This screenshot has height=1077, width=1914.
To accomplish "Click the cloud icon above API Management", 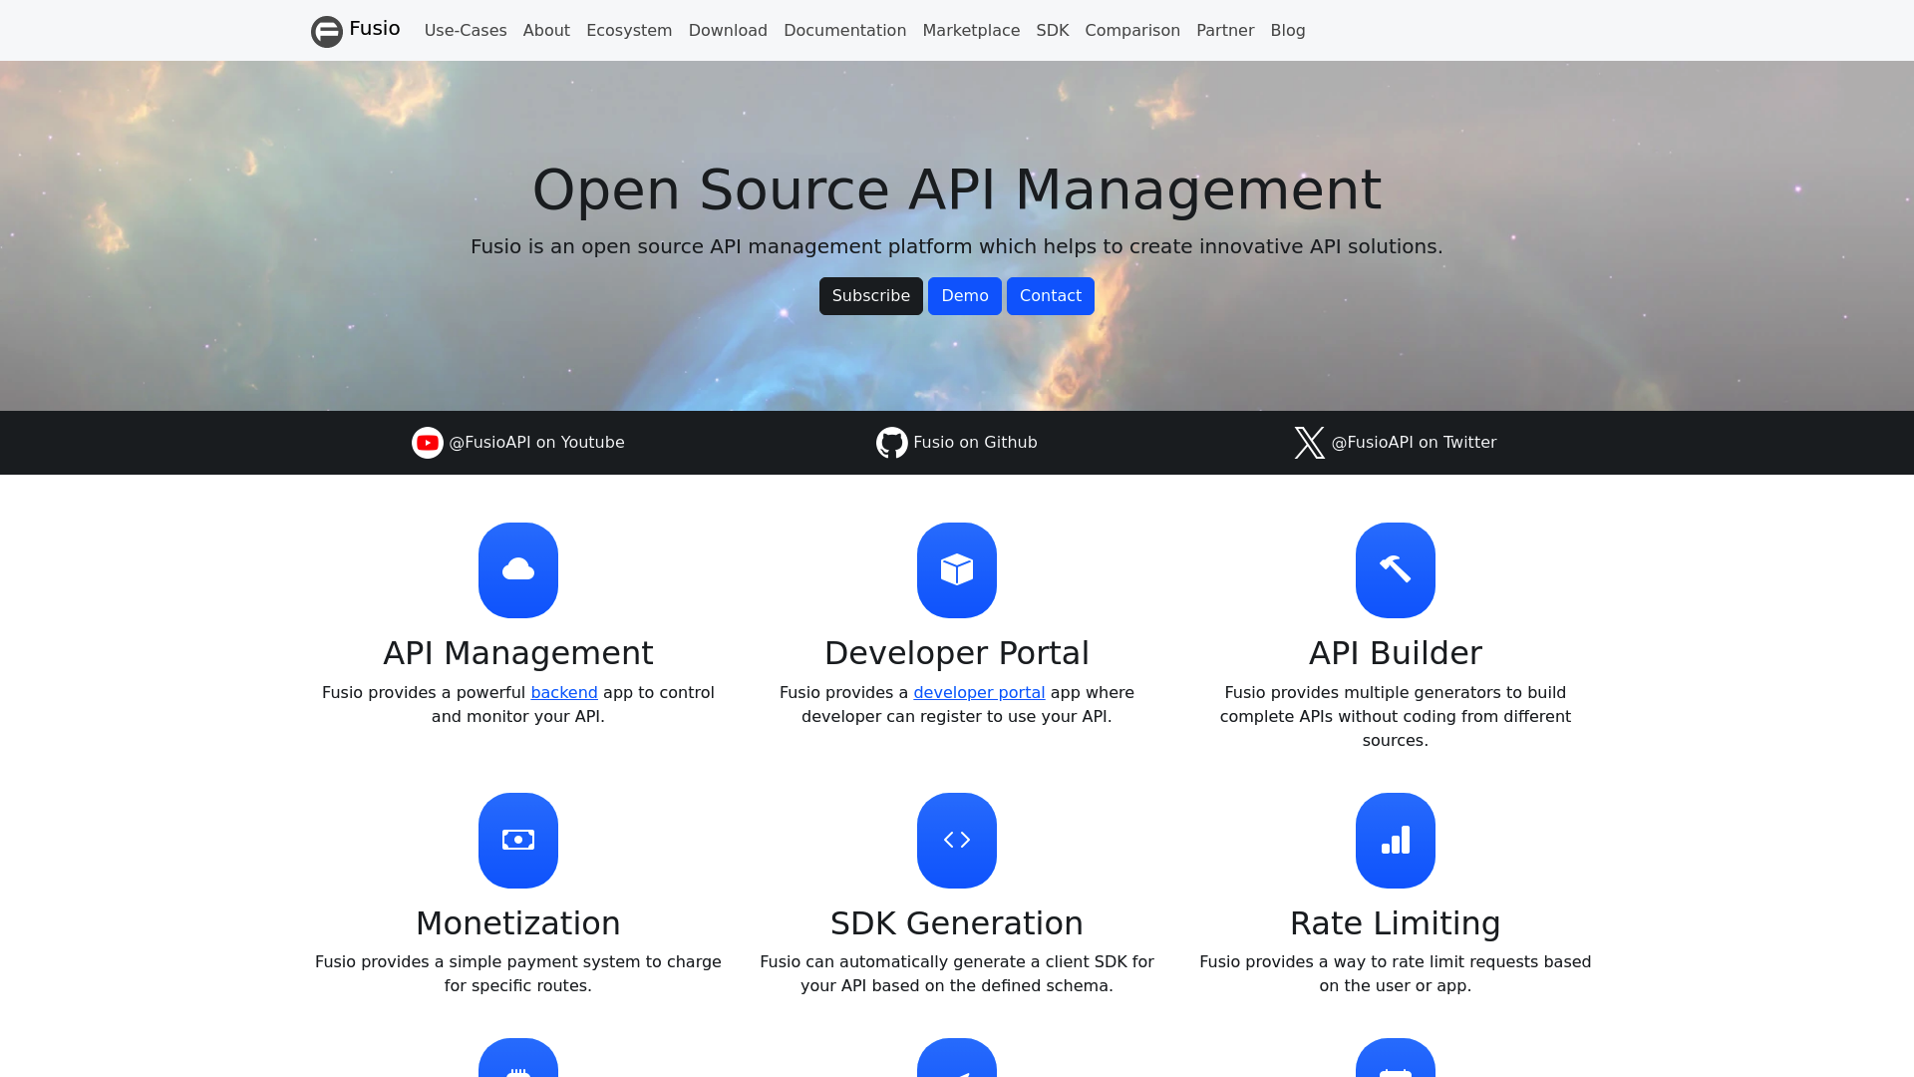I will pyautogui.click(x=518, y=569).
